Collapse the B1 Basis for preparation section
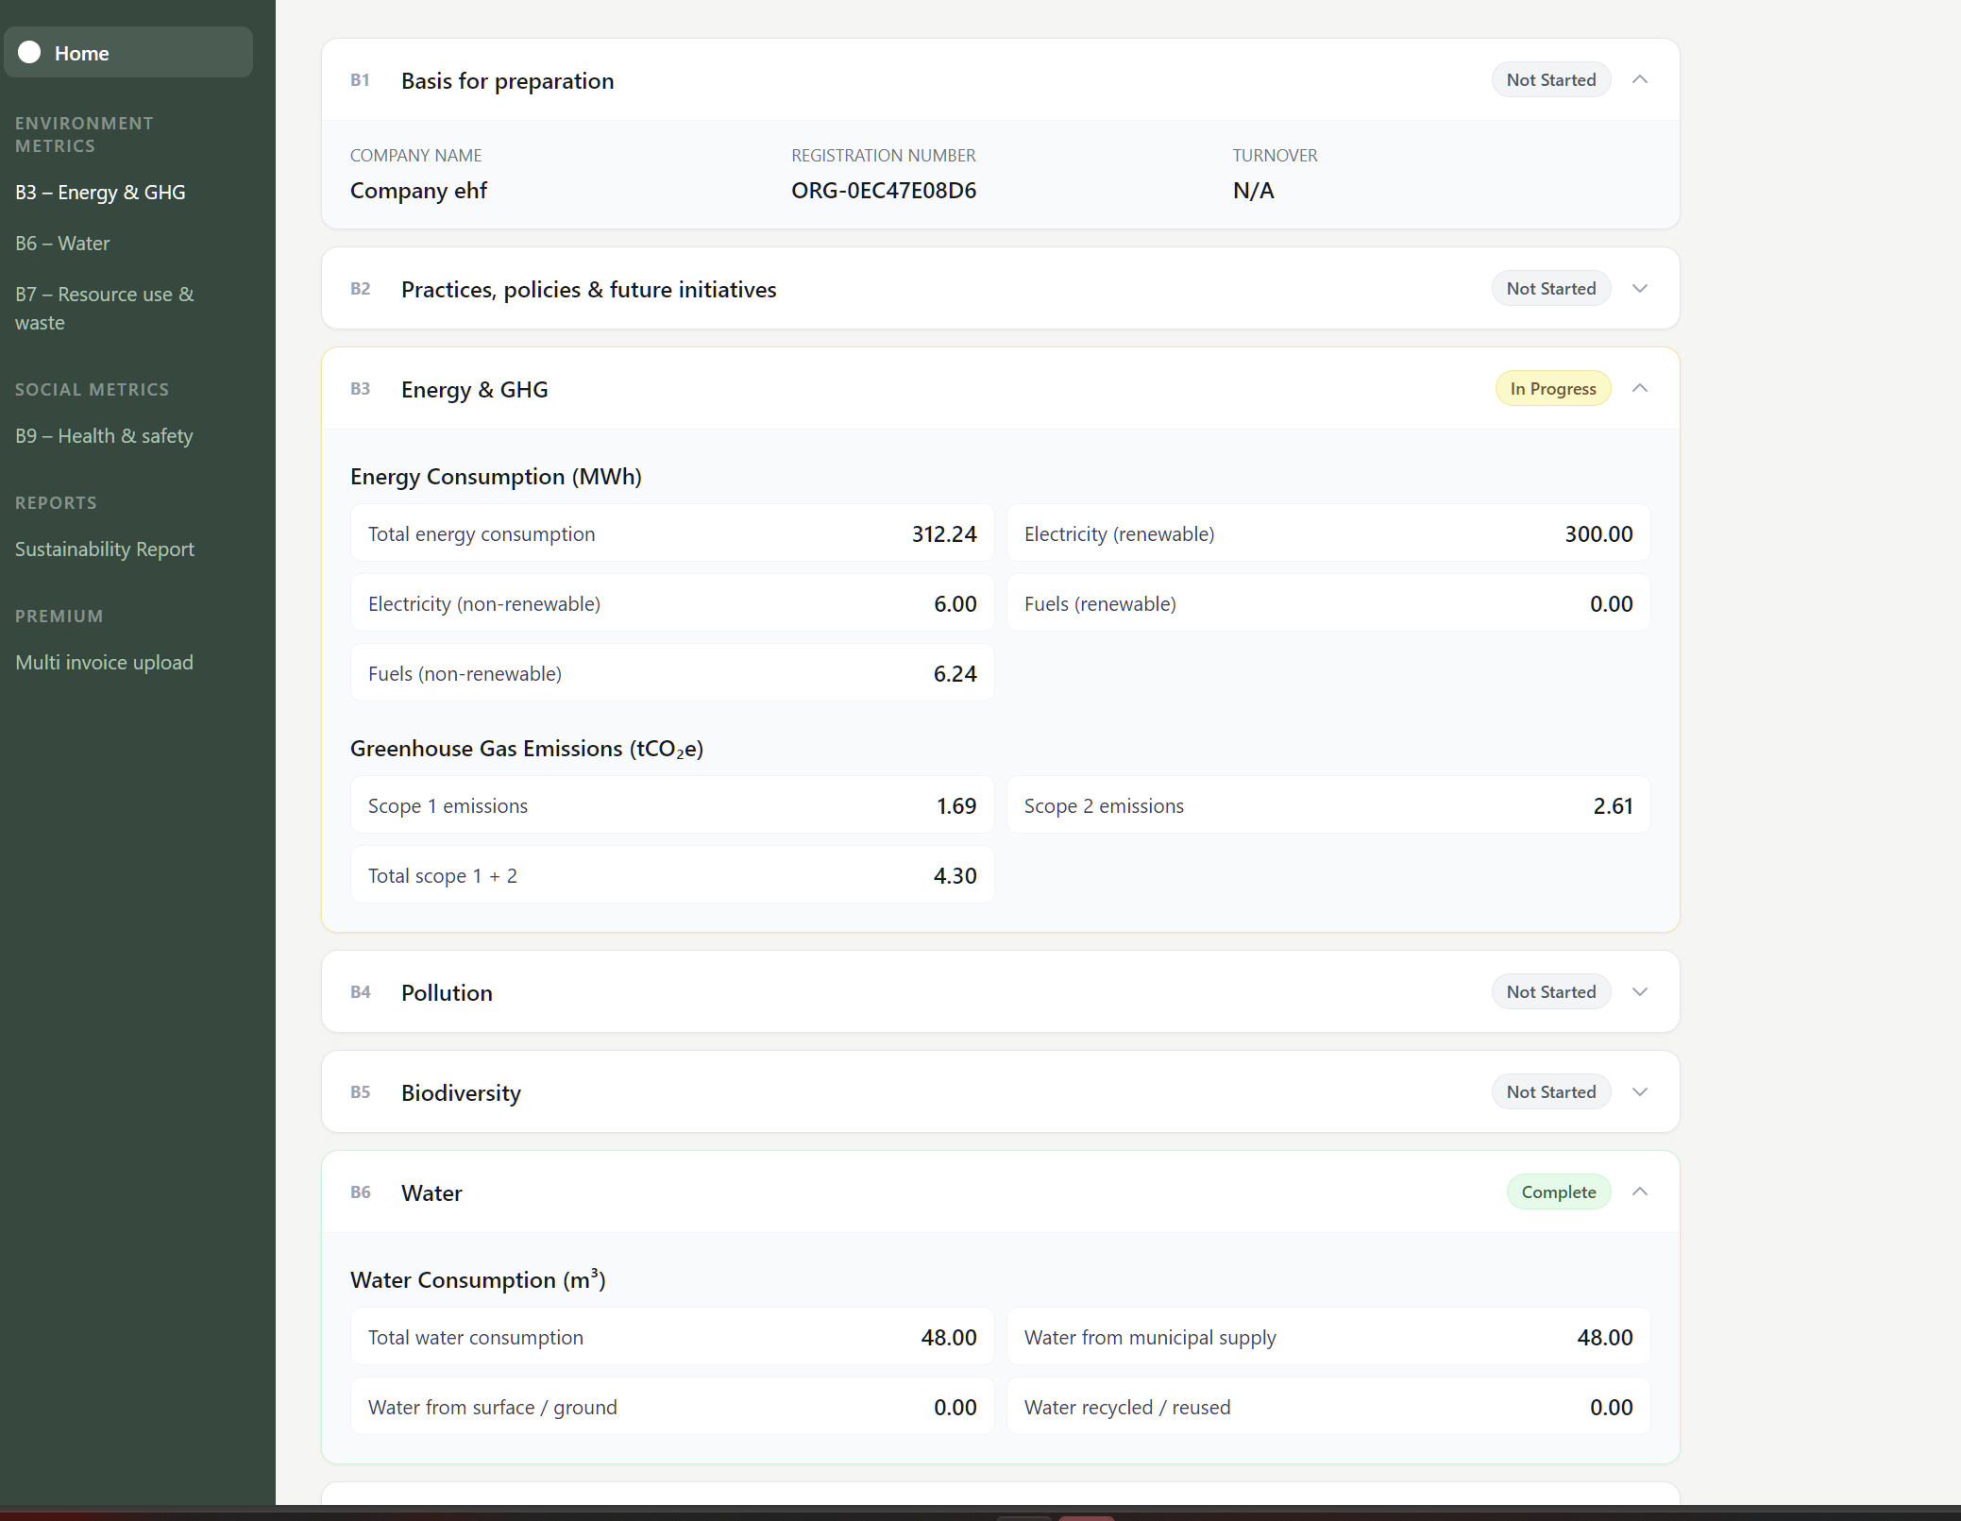Viewport: 1961px width, 1521px height. (x=1639, y=79)
